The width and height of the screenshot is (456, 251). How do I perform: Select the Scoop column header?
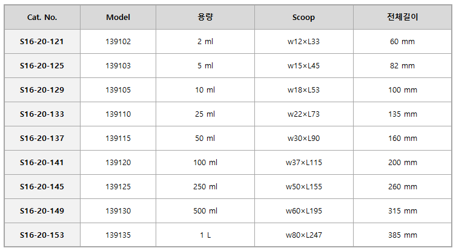tap(303, 18)
